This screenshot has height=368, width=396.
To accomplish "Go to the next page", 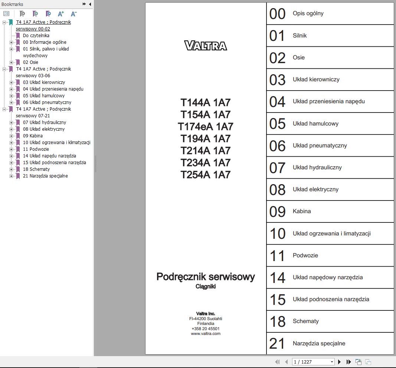I will point(340,362).
